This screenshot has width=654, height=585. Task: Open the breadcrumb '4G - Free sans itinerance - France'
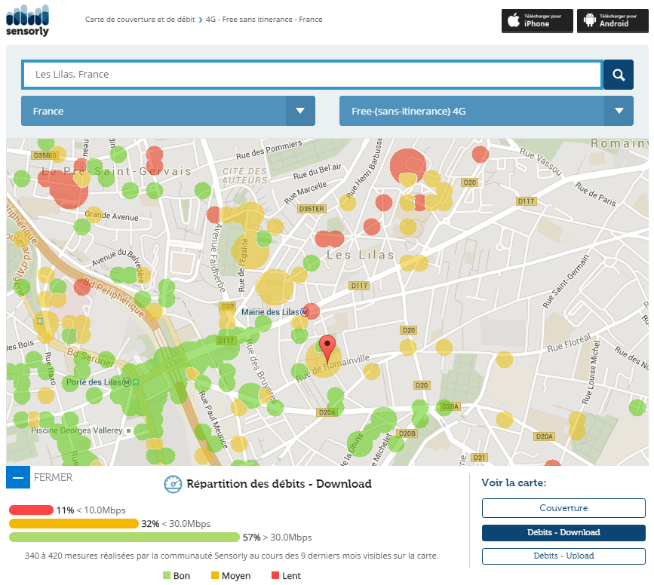tap(264, 20)
